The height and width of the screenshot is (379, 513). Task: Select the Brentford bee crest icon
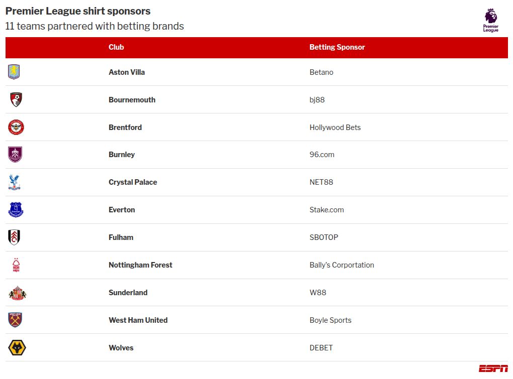(x=16, y=128)
